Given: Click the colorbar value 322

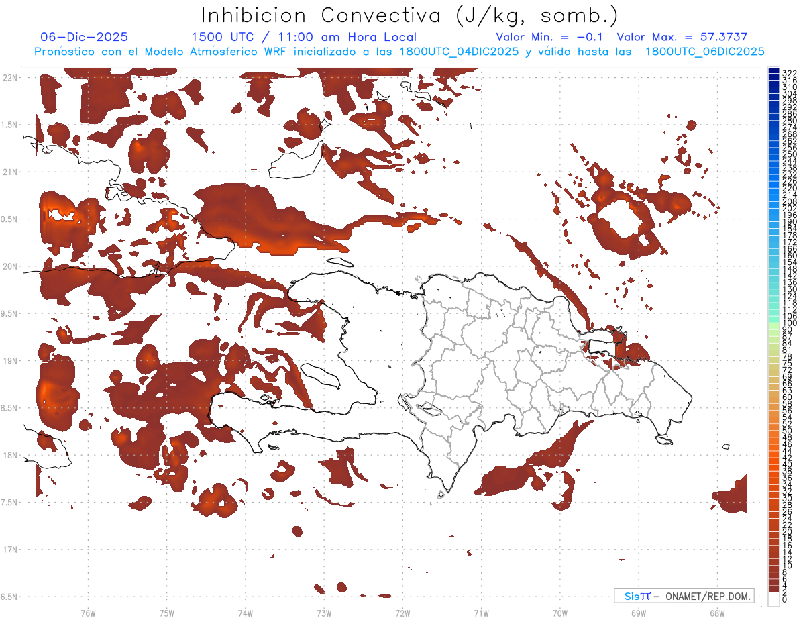Looking at the screenshot, I should click(790, 73).
